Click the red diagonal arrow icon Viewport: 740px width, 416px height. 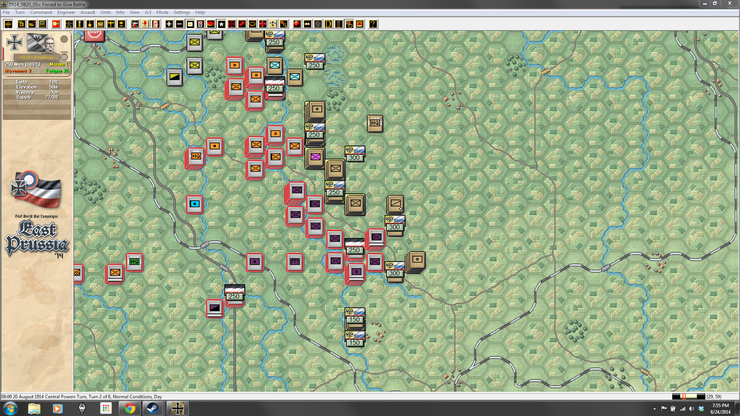(x=242, y=24)
